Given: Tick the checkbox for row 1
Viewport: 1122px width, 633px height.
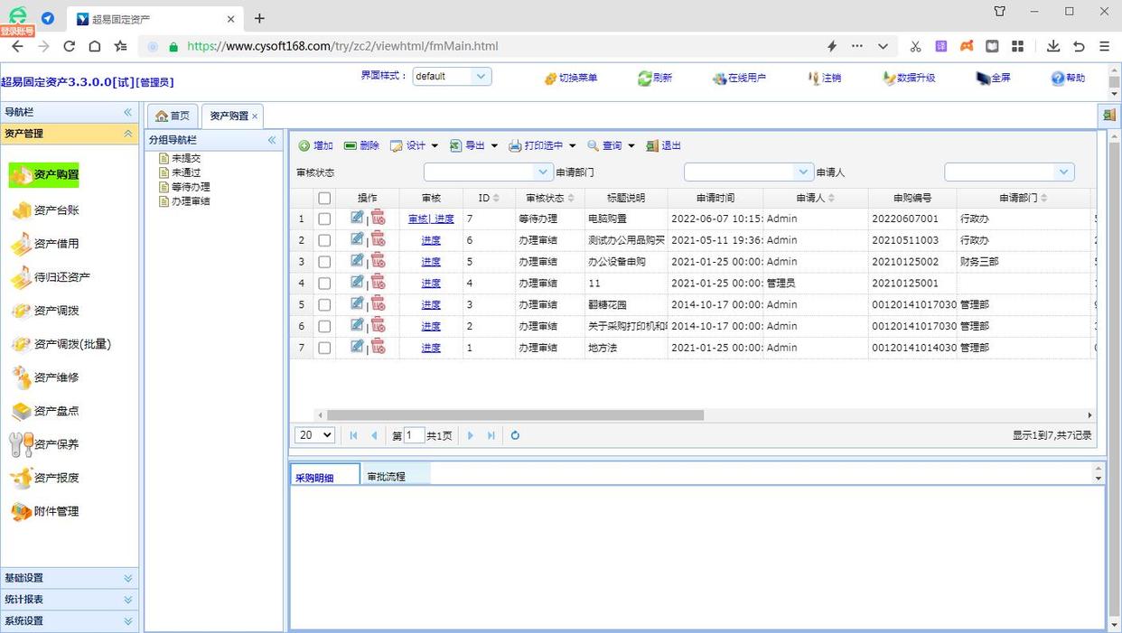Looking at the screenshot, I should [324, 219].
